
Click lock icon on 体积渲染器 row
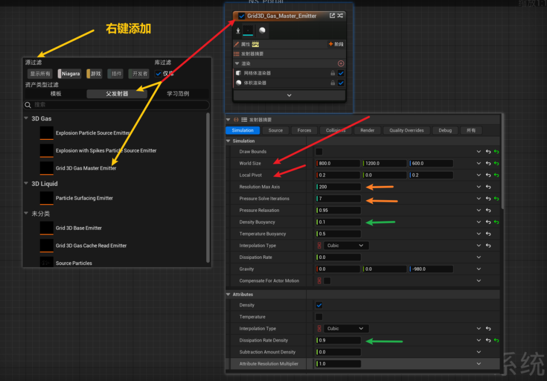[333, 83]
